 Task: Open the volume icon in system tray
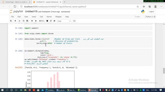137,90
